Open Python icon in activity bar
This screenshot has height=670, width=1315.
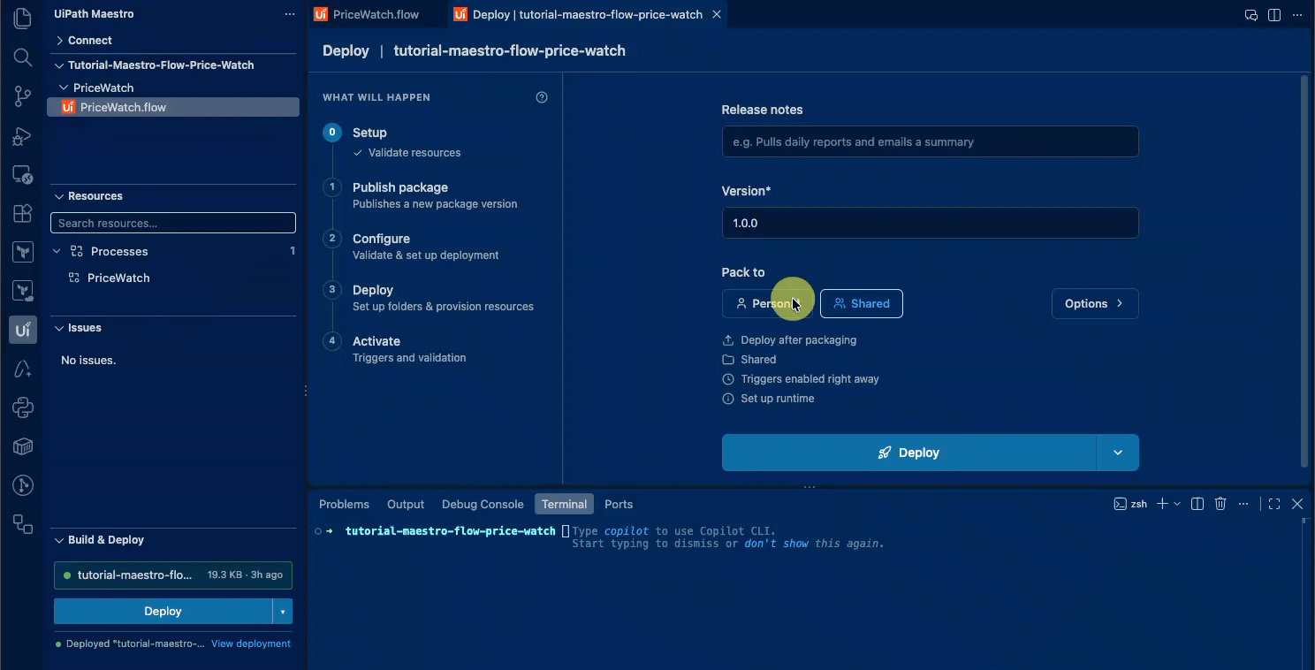coord(23,407)
